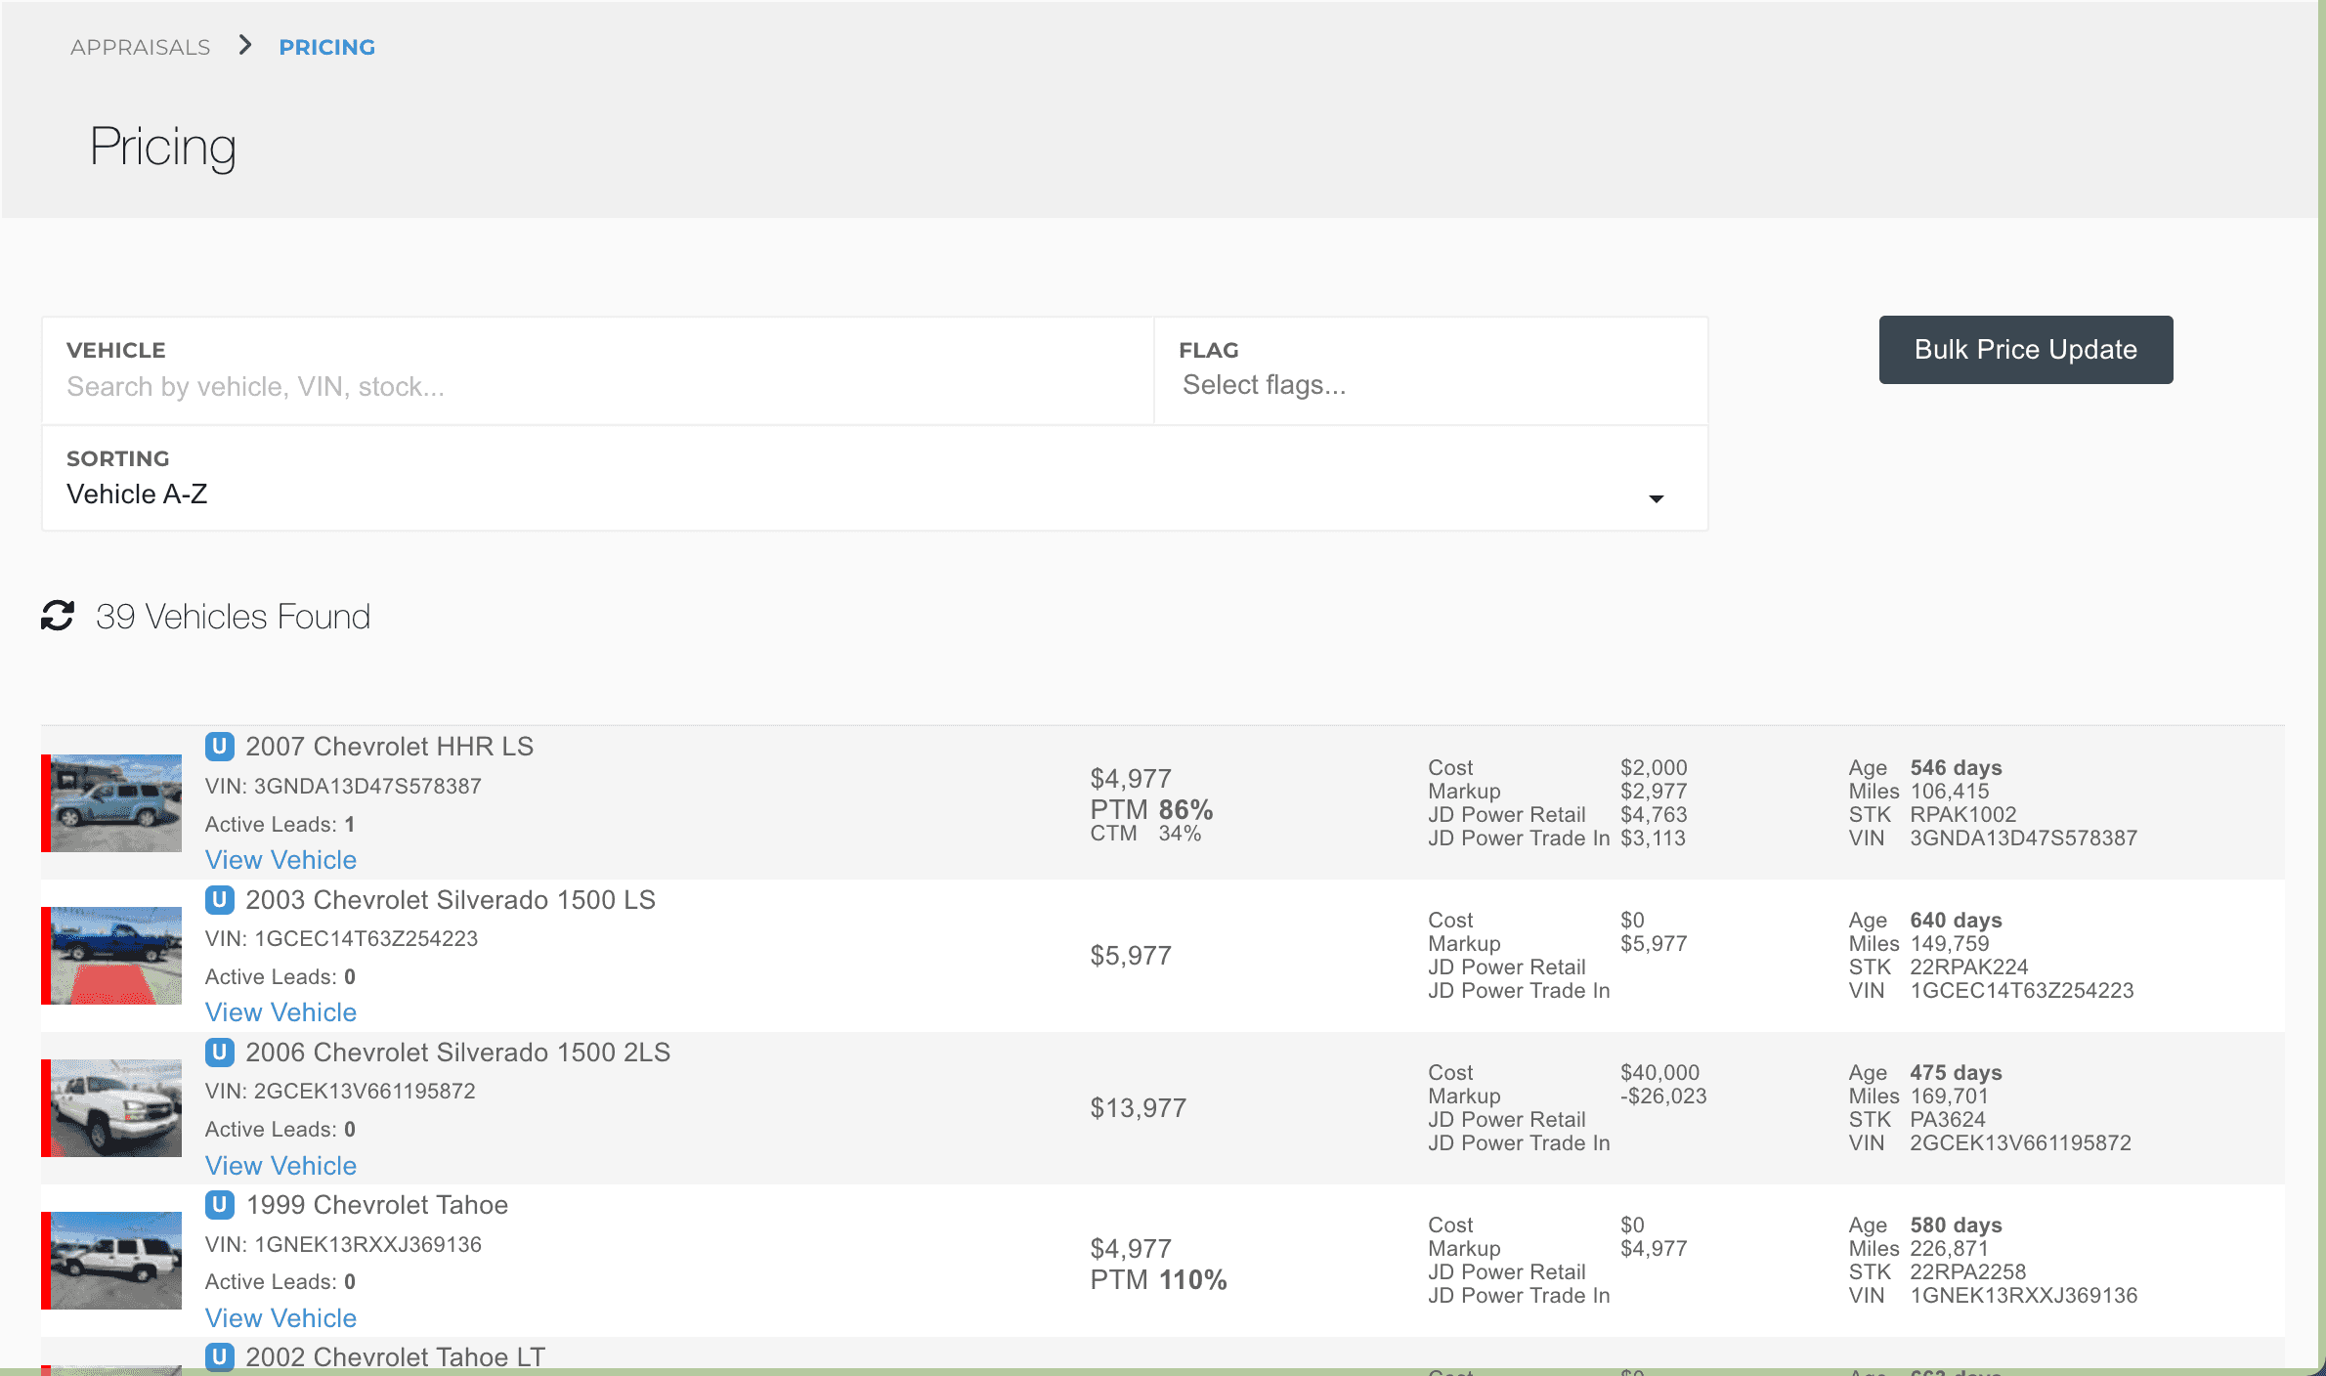Image resolution: width=2326 pixels, height=1376 pixels.
Task: Click the breadcrumb chevron separator icon
Action: tap(245, 46)
